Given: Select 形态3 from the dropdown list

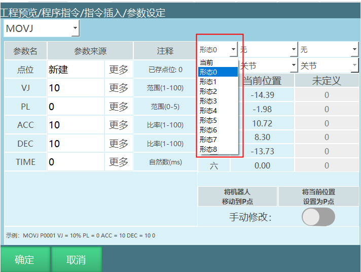Looking at the screenshot, I should (208, 101).
